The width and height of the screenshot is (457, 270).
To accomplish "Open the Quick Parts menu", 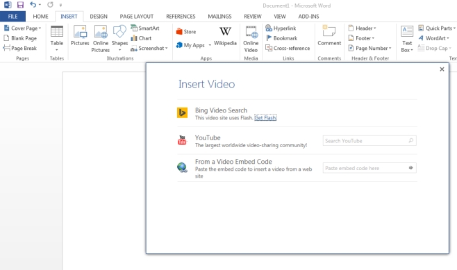I will click(437, 28).
